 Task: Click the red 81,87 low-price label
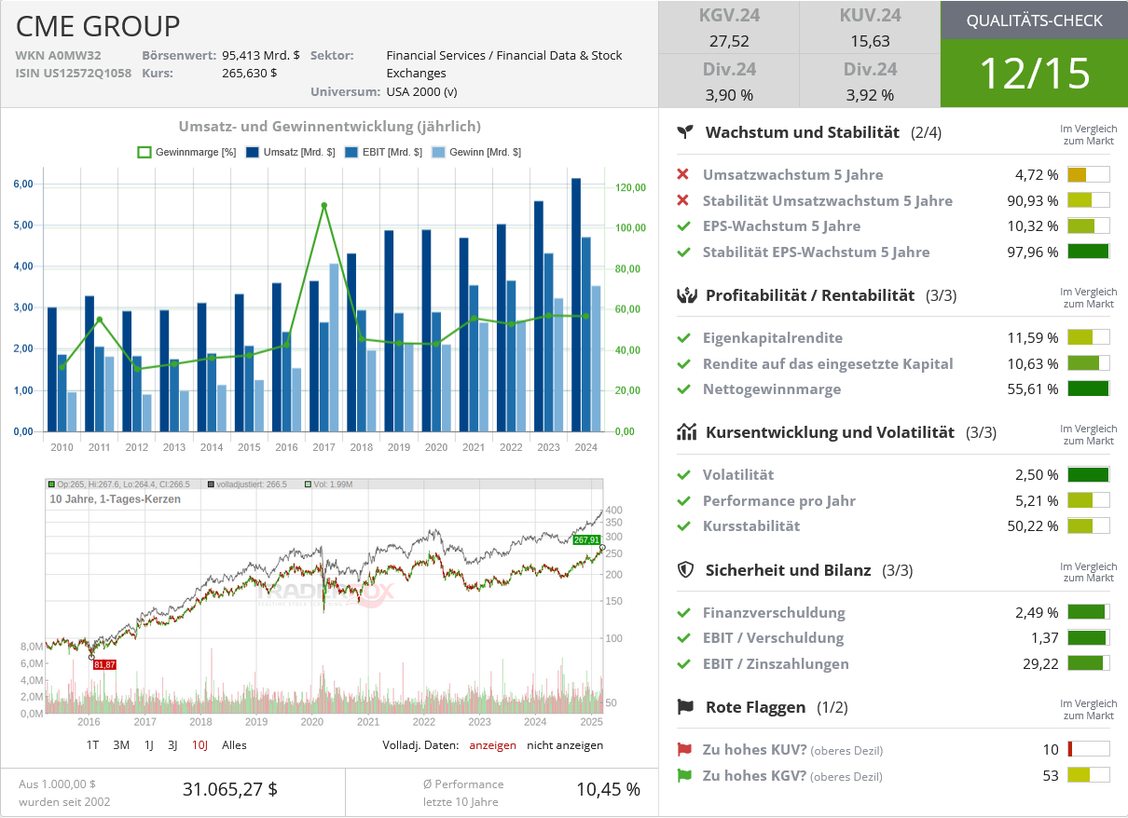[104, 664]
